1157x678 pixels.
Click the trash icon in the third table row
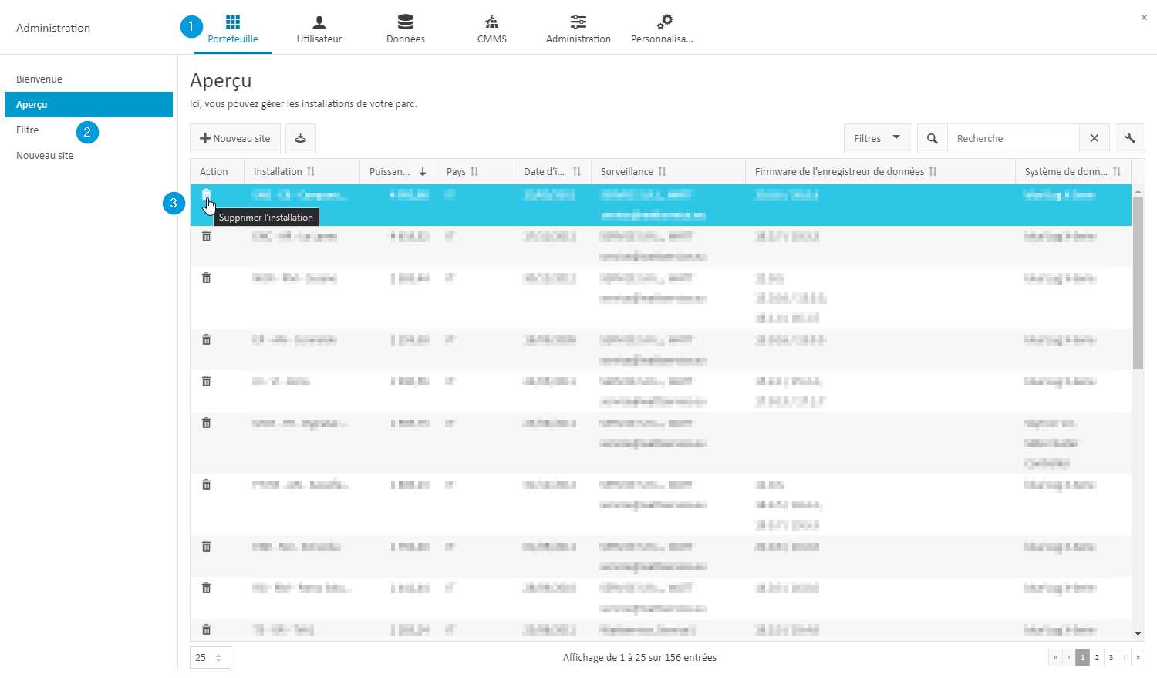(x=206, y=278)
